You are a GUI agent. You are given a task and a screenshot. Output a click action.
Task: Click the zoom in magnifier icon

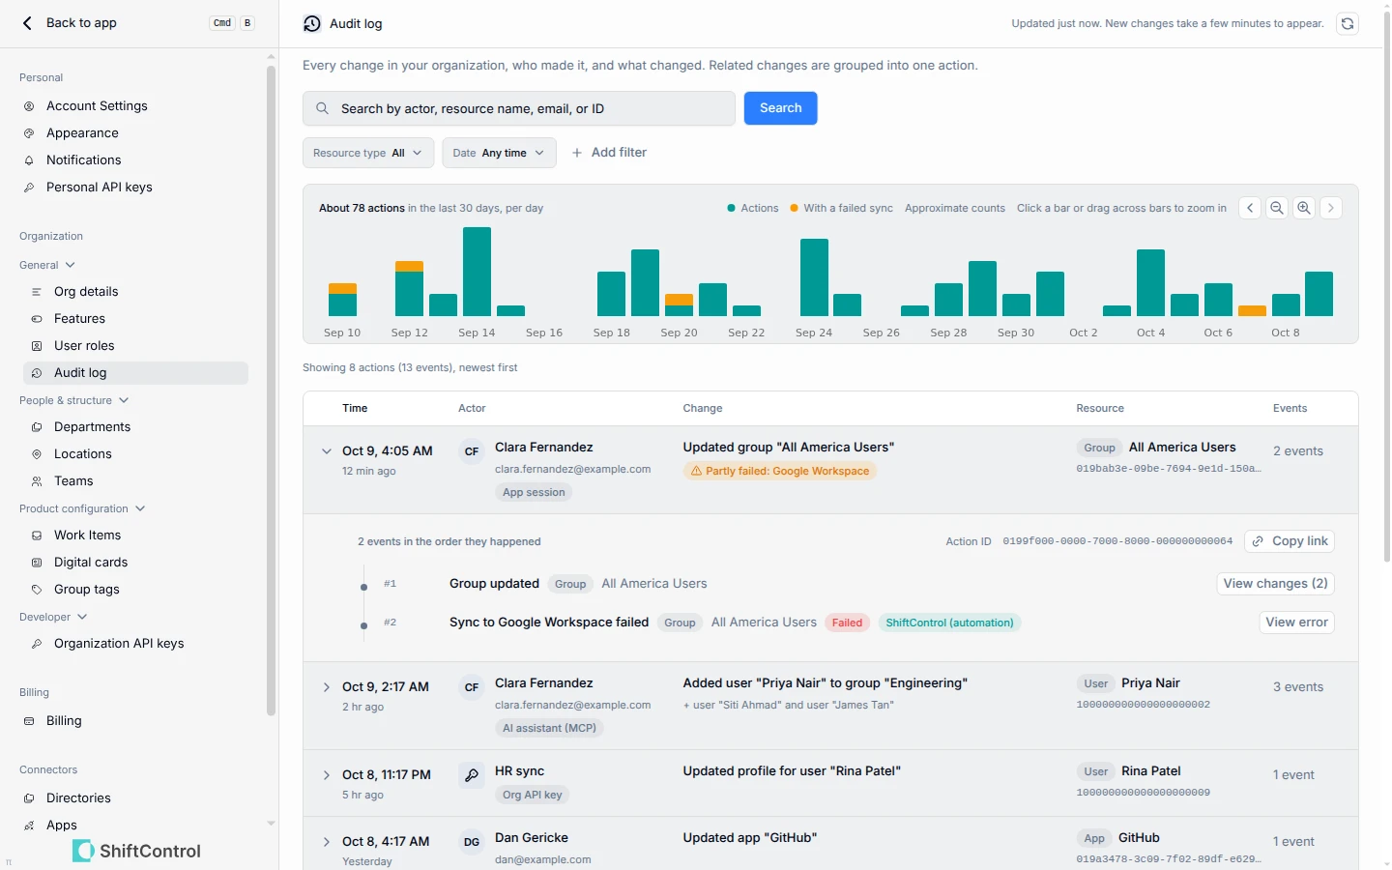1304,208
